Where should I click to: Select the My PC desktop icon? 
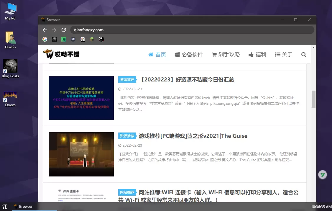[10, 12]
